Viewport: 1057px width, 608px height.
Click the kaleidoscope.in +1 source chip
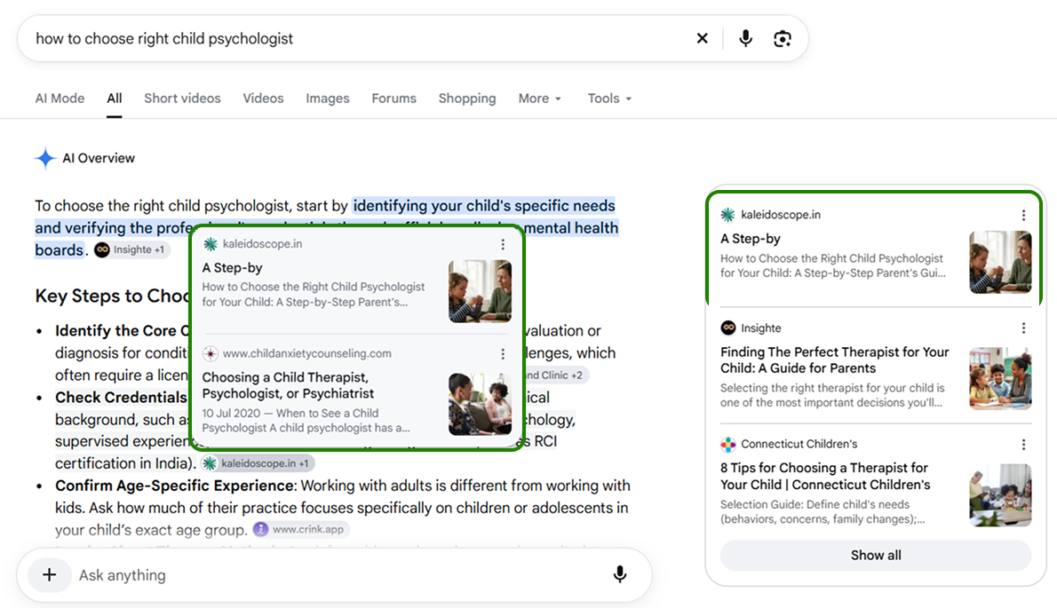click(258, 463)
